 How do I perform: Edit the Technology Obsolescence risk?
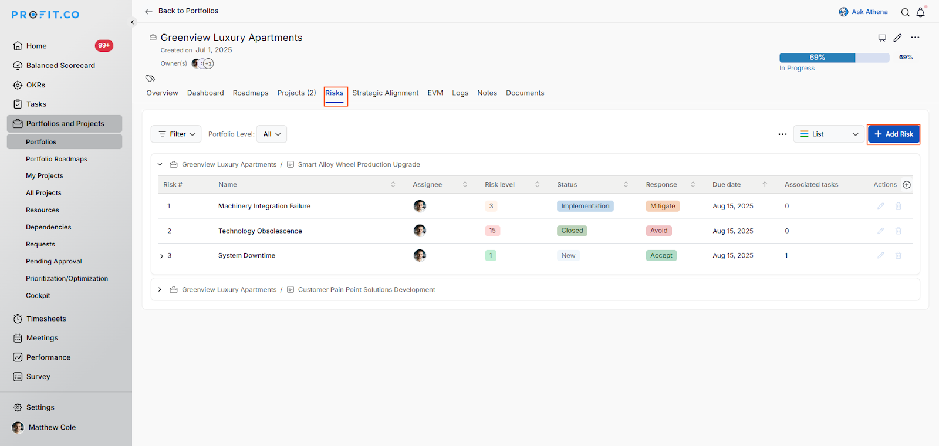coord(880,231)
